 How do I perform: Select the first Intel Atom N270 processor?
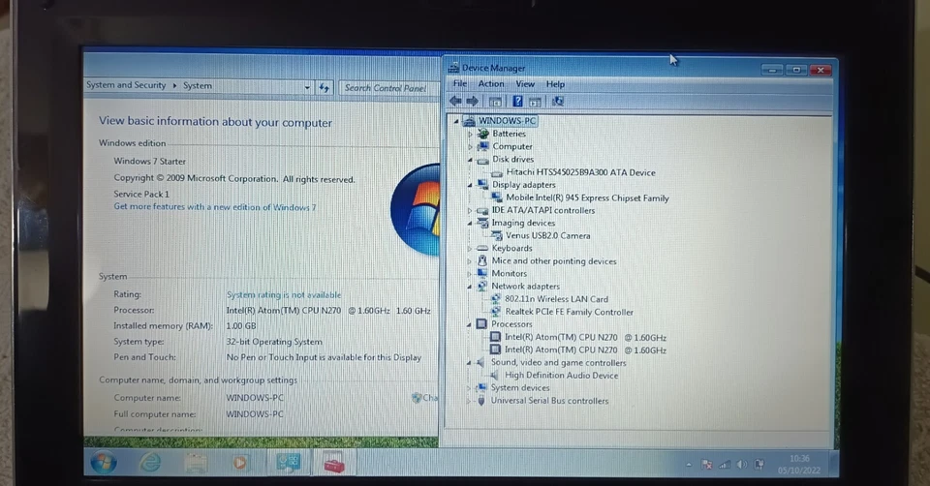[x=585, y=337]
